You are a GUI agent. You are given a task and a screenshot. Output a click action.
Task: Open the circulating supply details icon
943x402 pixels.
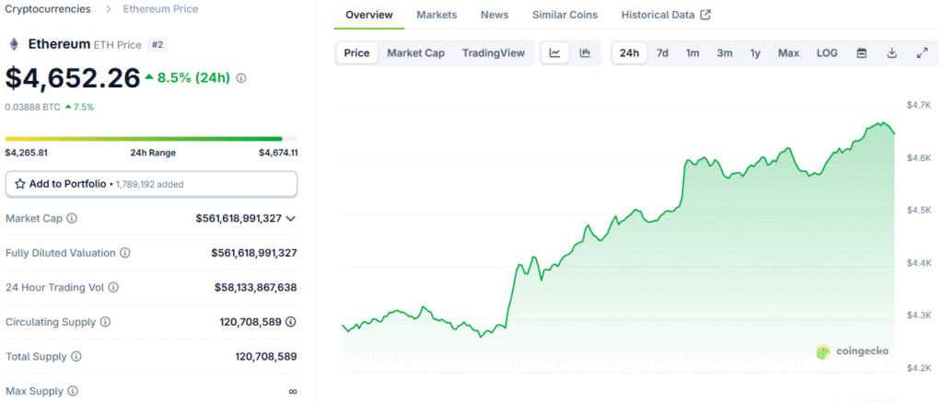tap(290, 321)
